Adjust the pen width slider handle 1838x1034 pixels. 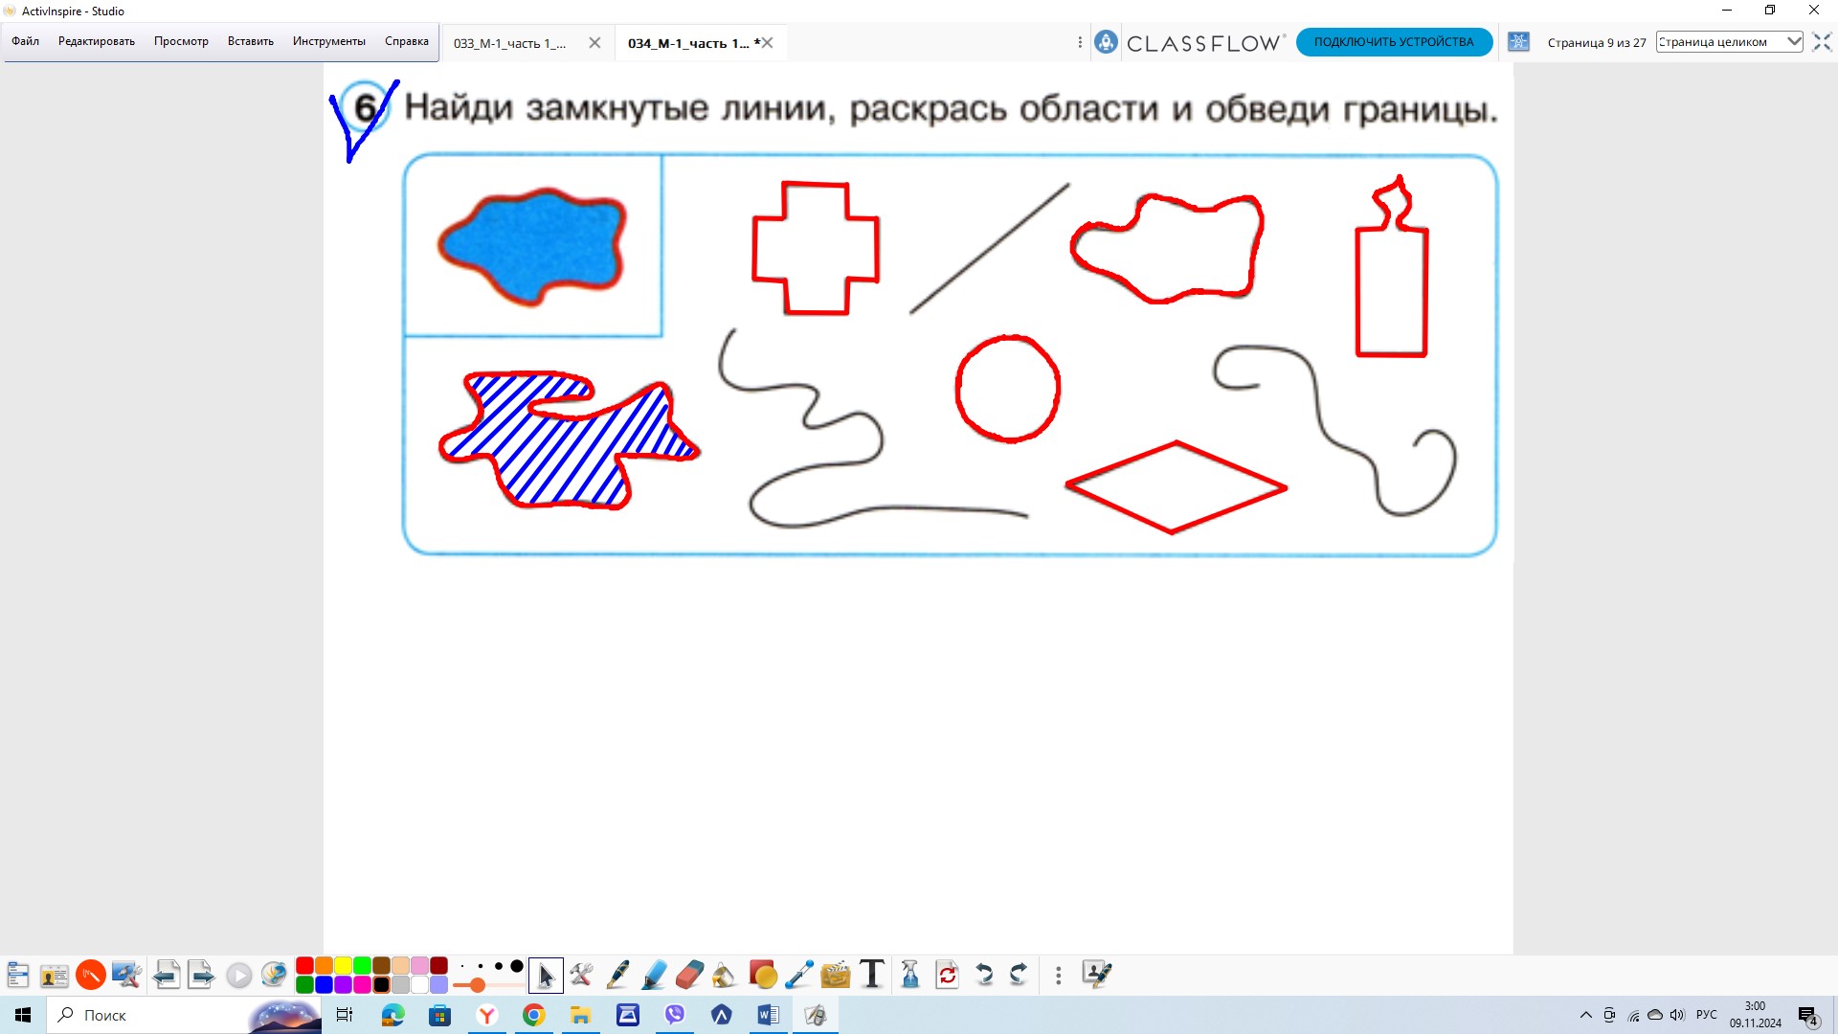(x=477, y=985)
